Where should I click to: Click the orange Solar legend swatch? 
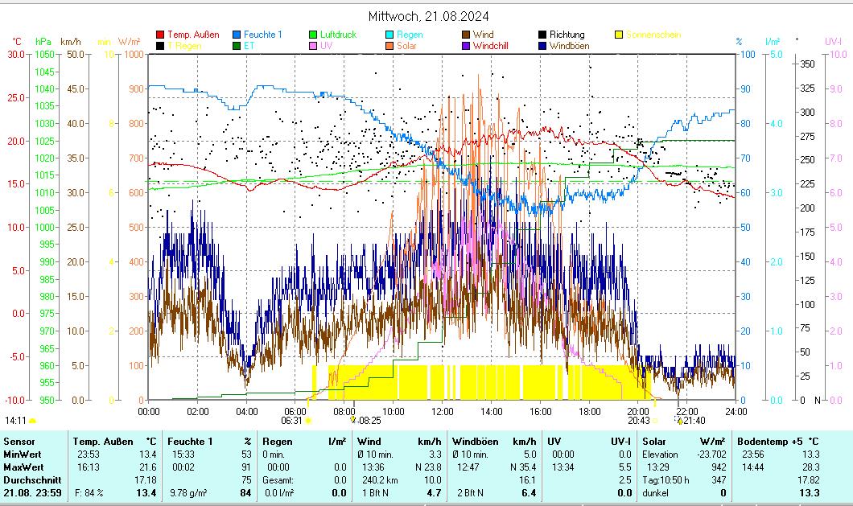[x=389, y=46]
